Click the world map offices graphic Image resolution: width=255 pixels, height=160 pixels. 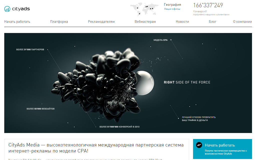click(144, 9)
